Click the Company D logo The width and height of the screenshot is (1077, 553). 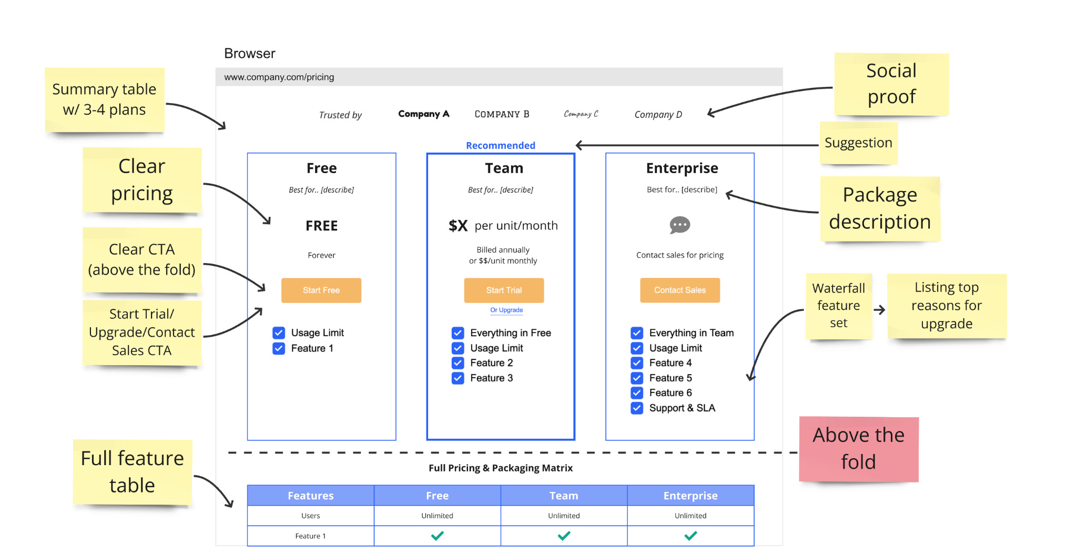[658, 115]
